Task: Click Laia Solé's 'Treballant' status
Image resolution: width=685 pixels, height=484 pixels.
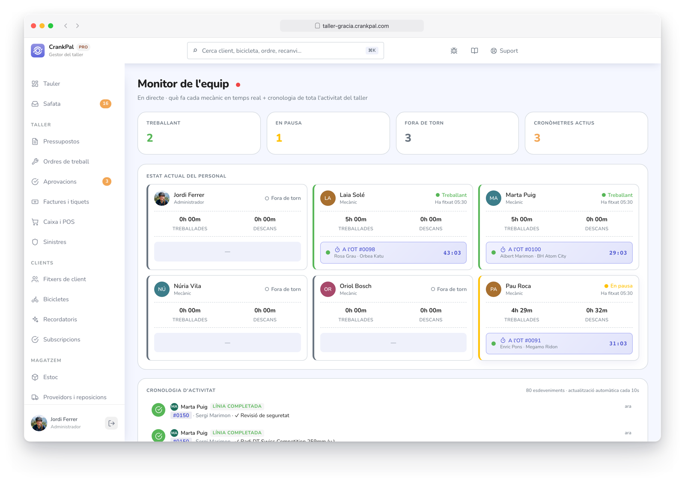Action: point(451,195)
